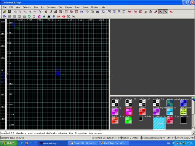This screenshot has width=195, height=146.
Task: Click the Select Complete Tall icon
Action: (x=46, y=12)
